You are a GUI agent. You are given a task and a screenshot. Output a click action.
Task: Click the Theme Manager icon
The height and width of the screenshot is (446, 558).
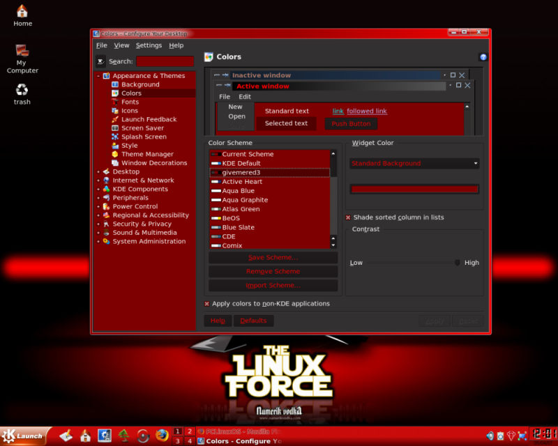tap(115, 154)
